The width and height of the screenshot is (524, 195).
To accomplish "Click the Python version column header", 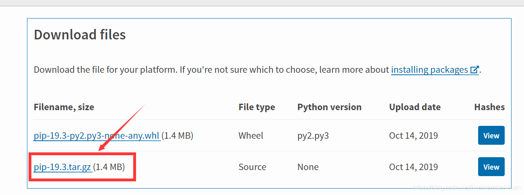I will point(329,107).
